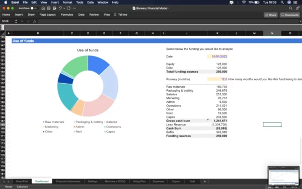
Task: Click the insert function fx icon
Action: click(34, 21)
